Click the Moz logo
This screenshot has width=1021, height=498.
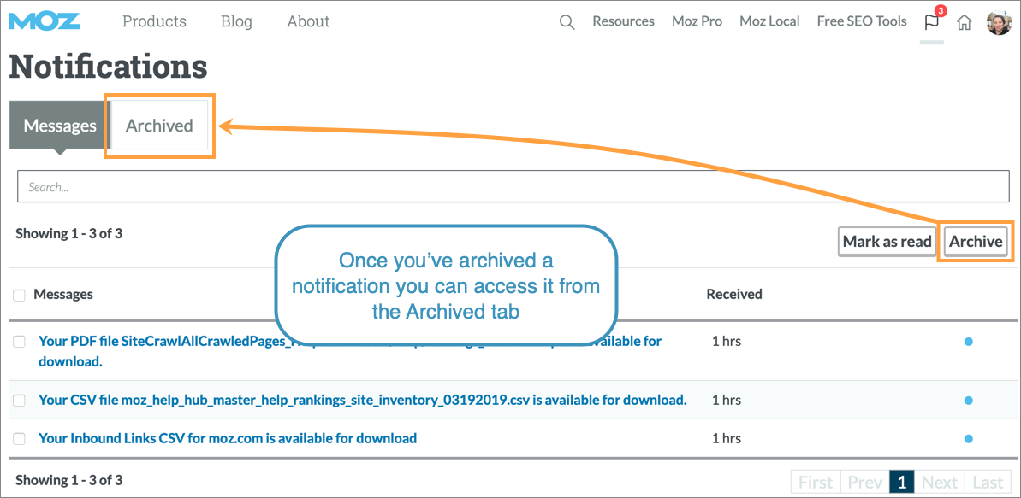(x=43, y=21)
